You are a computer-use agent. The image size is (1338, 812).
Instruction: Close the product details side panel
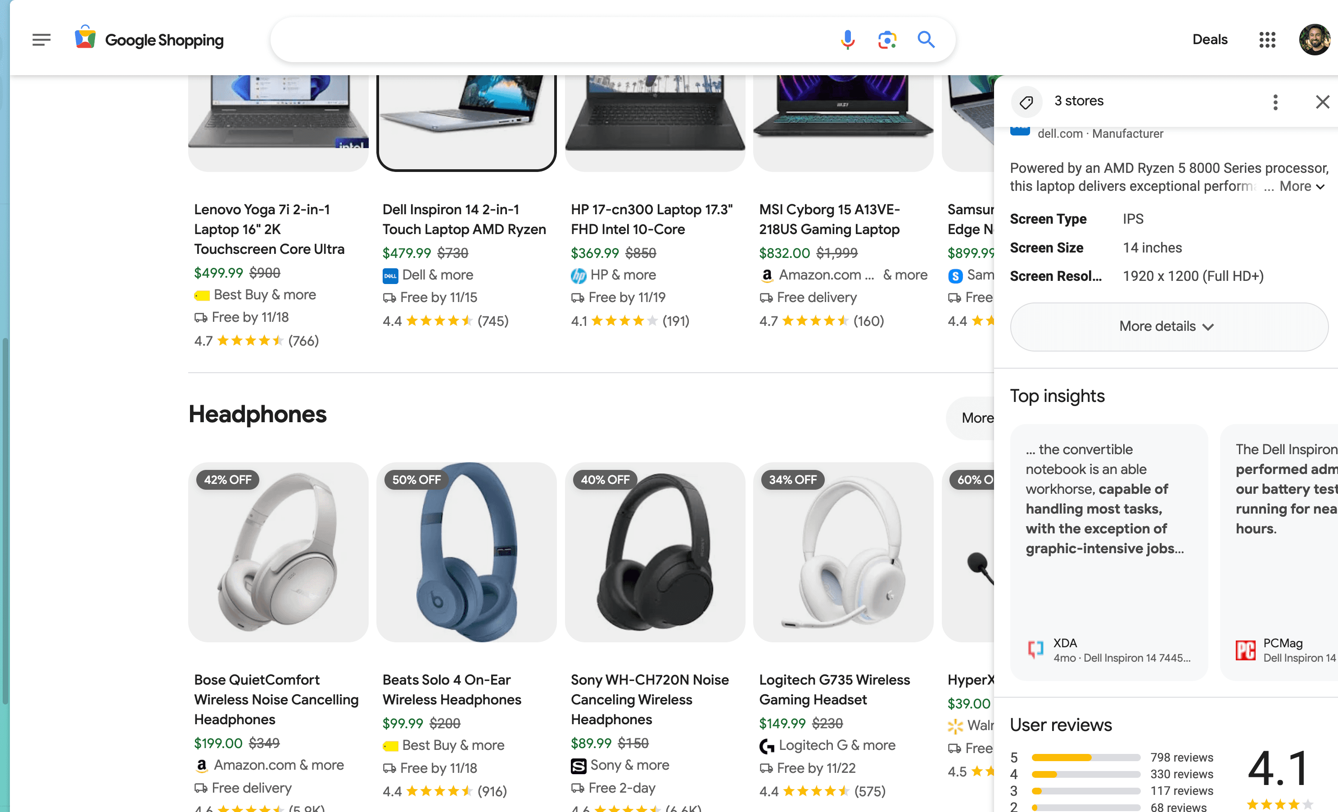pos(1322,102)
